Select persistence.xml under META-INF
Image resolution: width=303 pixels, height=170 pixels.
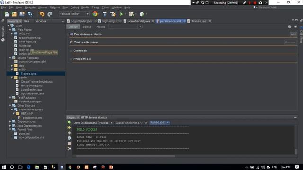[x=32, y=118]
